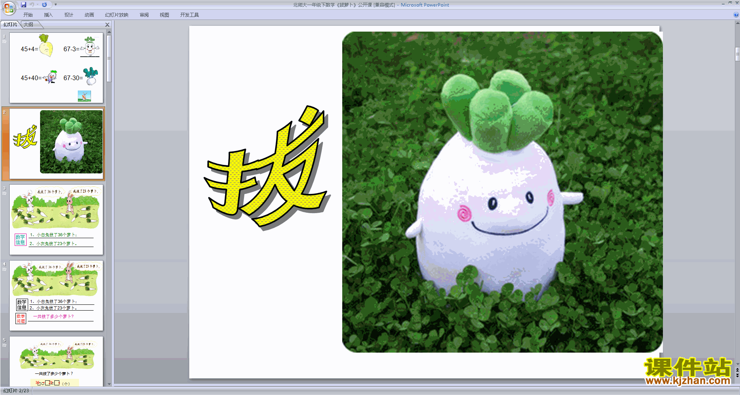Open the 设计 ribbon tab
The image size is (740, 395).
point(69,15)
